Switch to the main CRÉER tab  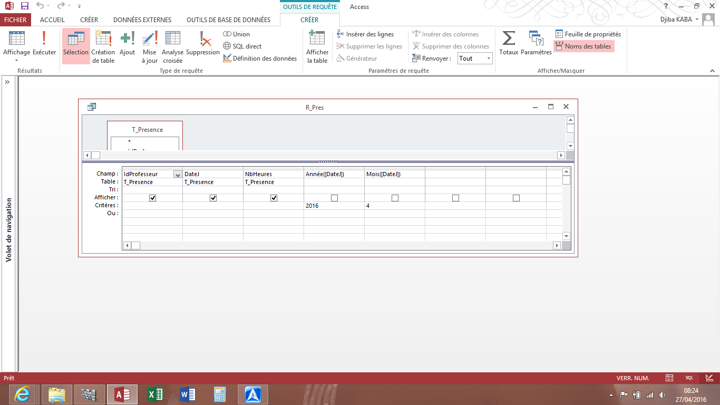[89, 20]
